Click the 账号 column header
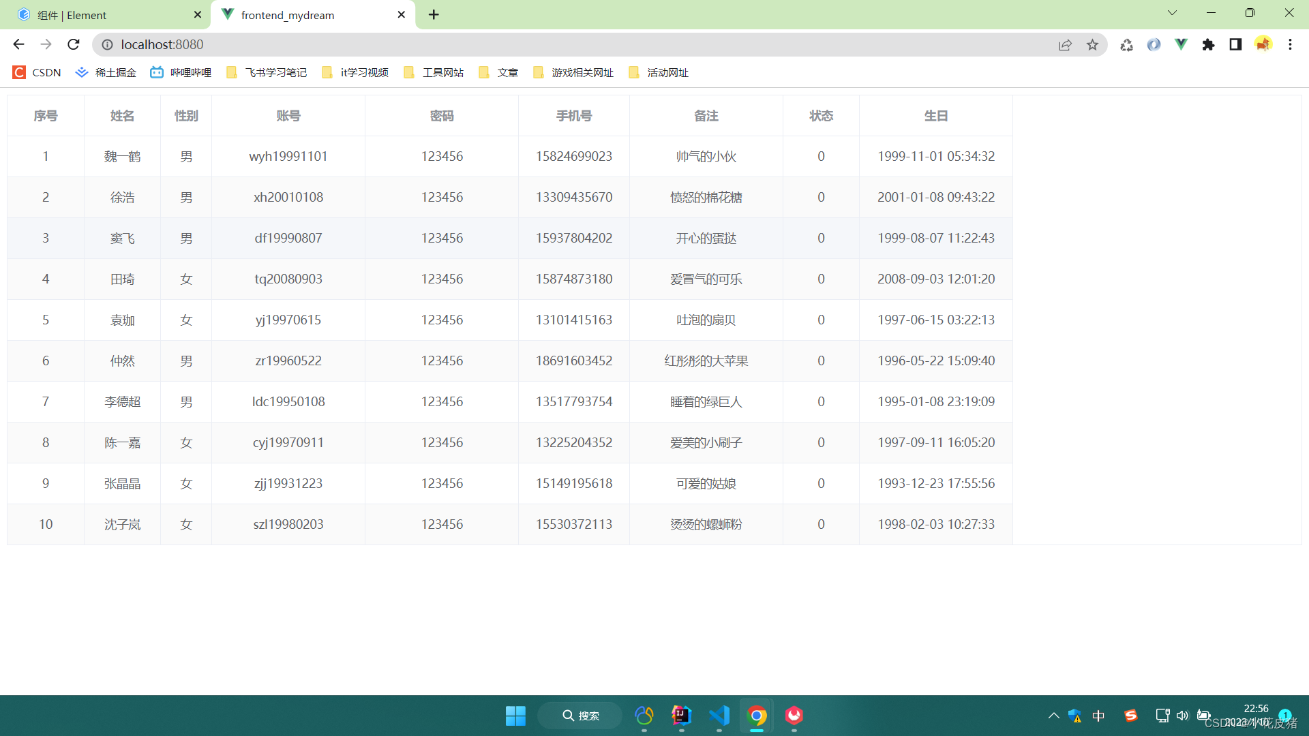 click(x=288, y=116)
